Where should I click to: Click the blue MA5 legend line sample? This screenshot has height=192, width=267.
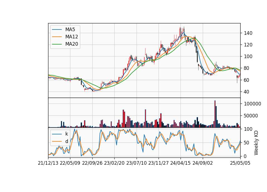[57, 29]
